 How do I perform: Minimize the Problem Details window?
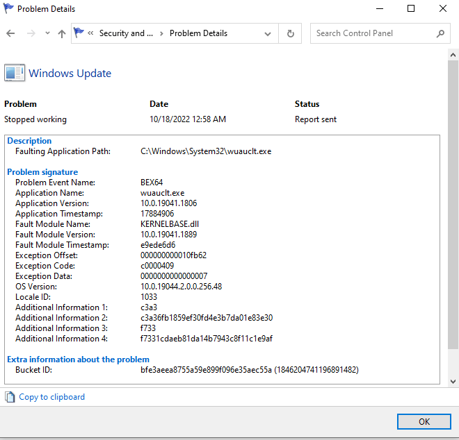[380, 9]
